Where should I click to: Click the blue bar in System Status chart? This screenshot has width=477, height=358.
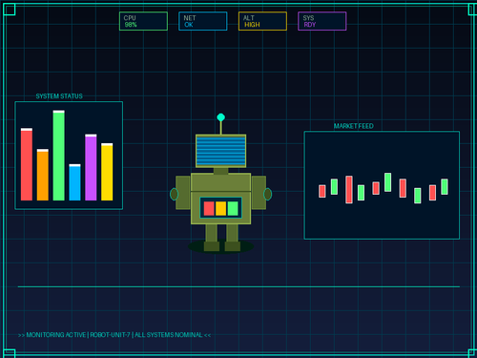(74, 182)
